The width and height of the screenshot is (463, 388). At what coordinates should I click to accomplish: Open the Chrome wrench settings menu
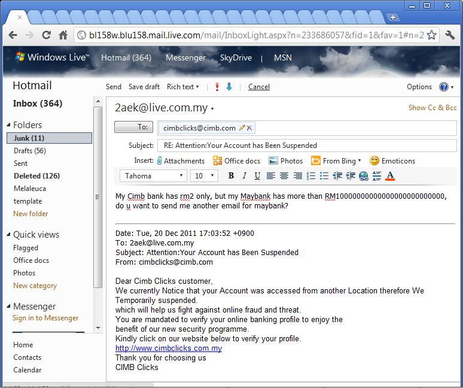point(450,35)
